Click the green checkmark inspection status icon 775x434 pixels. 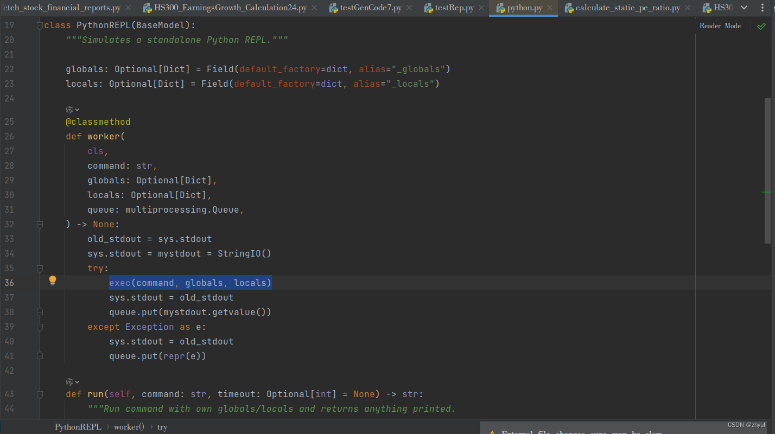[x=761, y=26]
